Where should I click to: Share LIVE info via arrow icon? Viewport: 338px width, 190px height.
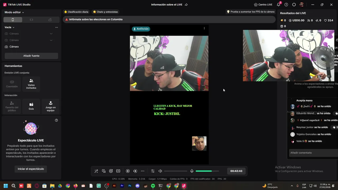[186, 5]
